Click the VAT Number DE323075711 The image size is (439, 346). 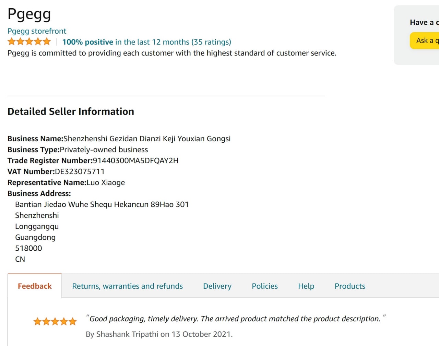pyautogui.click(x=80, y=171)
